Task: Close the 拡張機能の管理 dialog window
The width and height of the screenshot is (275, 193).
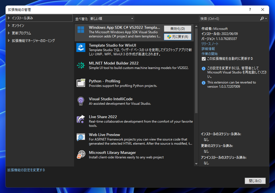Action: [262, 10]
